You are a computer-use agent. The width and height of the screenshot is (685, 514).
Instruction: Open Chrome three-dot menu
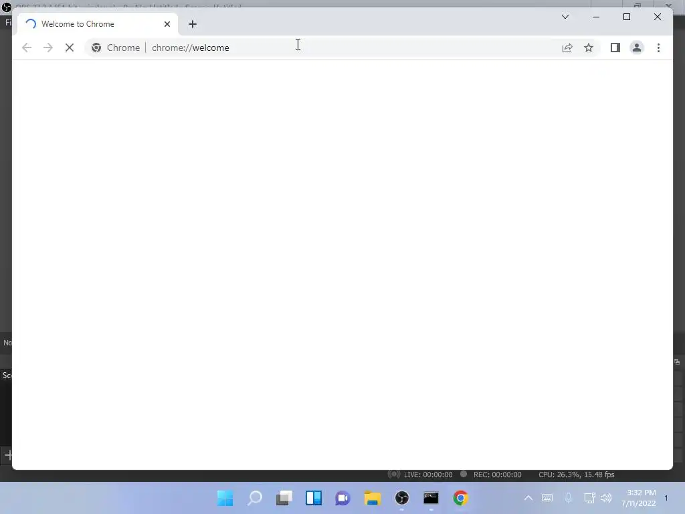[x=658, y=48]
